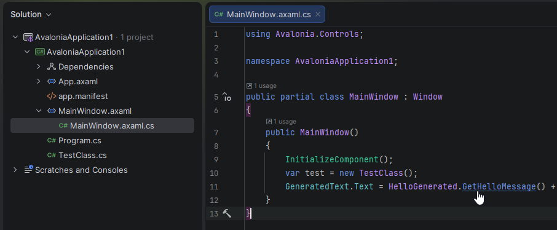Expand Scratches and Consoles

point(15,170)
